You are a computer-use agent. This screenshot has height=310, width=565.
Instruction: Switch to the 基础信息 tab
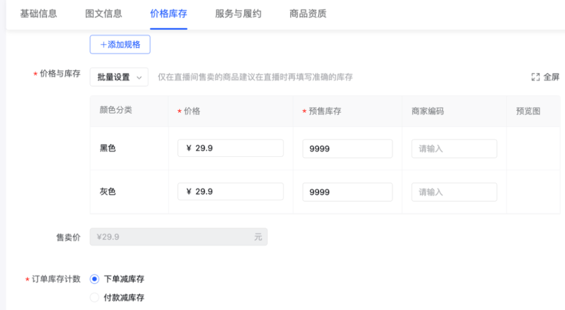(x=39, y=14)
